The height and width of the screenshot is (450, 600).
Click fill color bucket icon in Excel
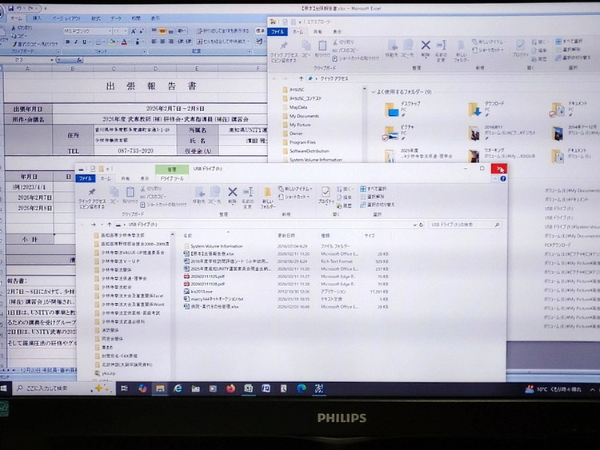(112, 42)
